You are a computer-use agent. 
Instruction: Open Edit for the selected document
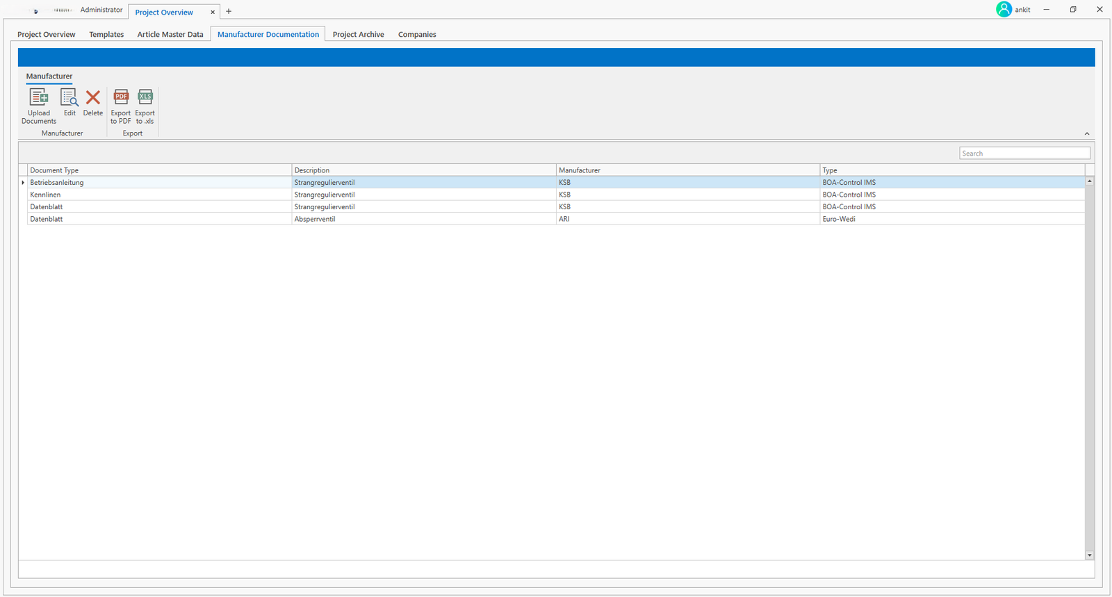tap(69, 98)
